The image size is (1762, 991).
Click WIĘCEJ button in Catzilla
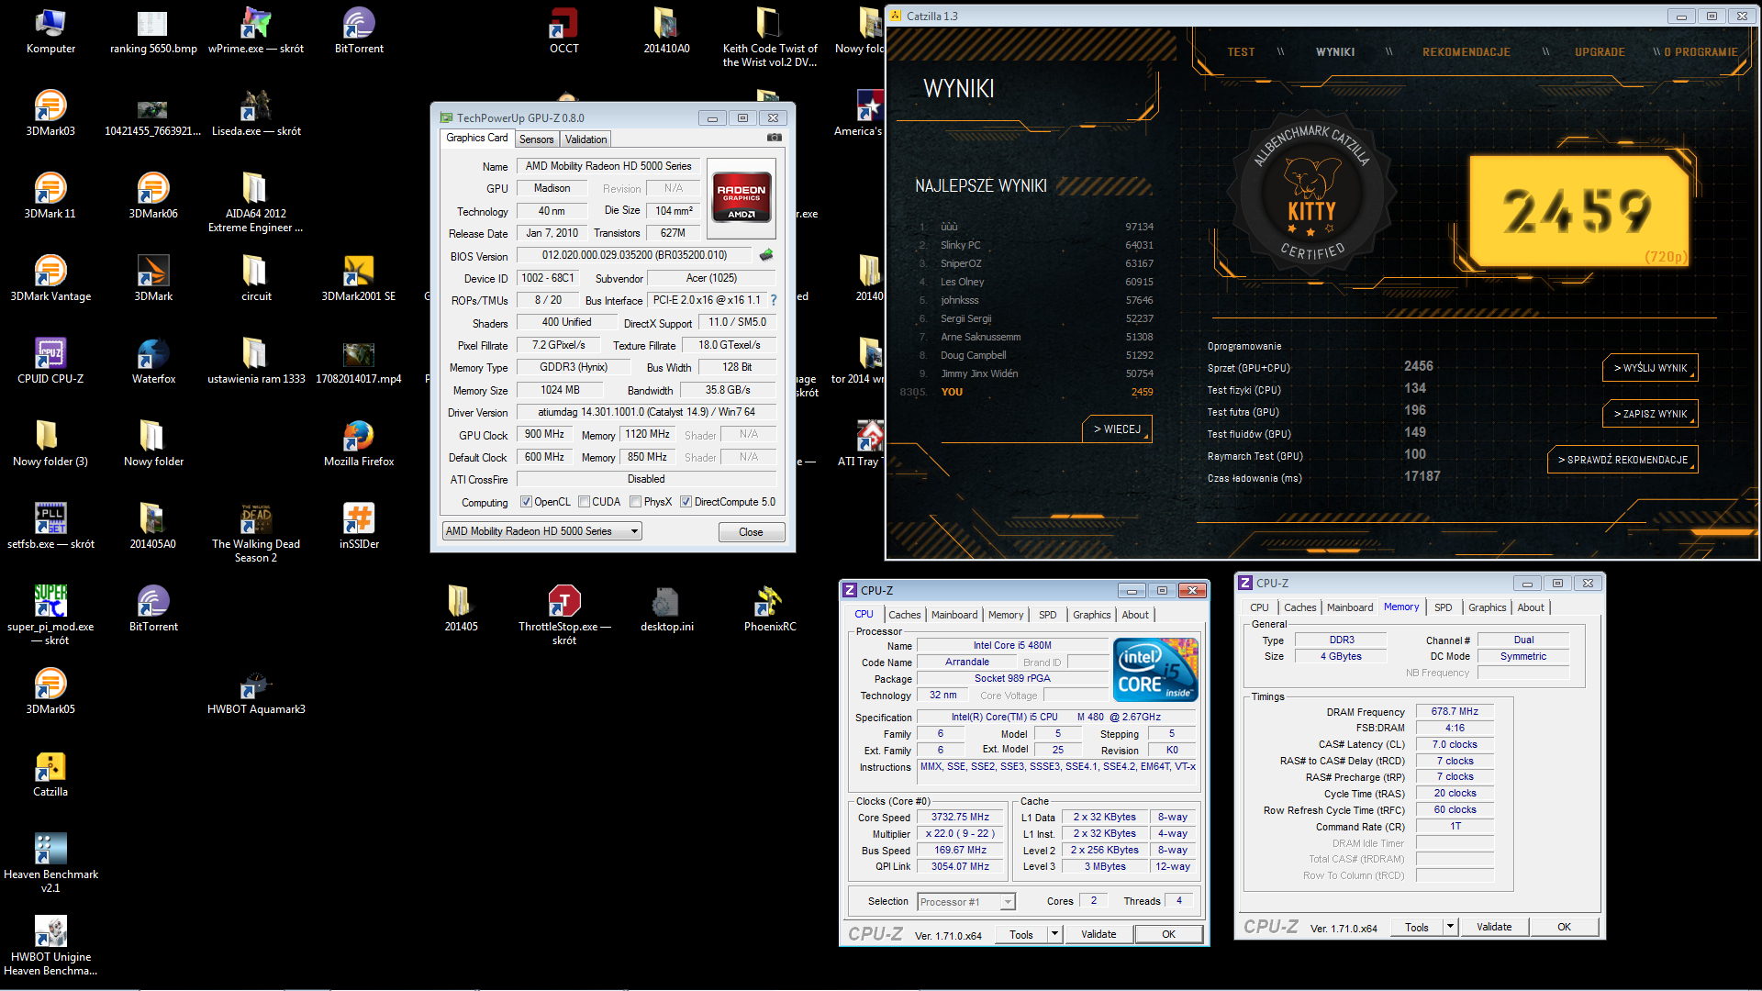(1117, 429)
